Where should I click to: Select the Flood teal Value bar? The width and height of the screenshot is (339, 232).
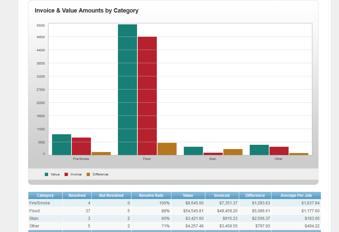coord(127,90)
